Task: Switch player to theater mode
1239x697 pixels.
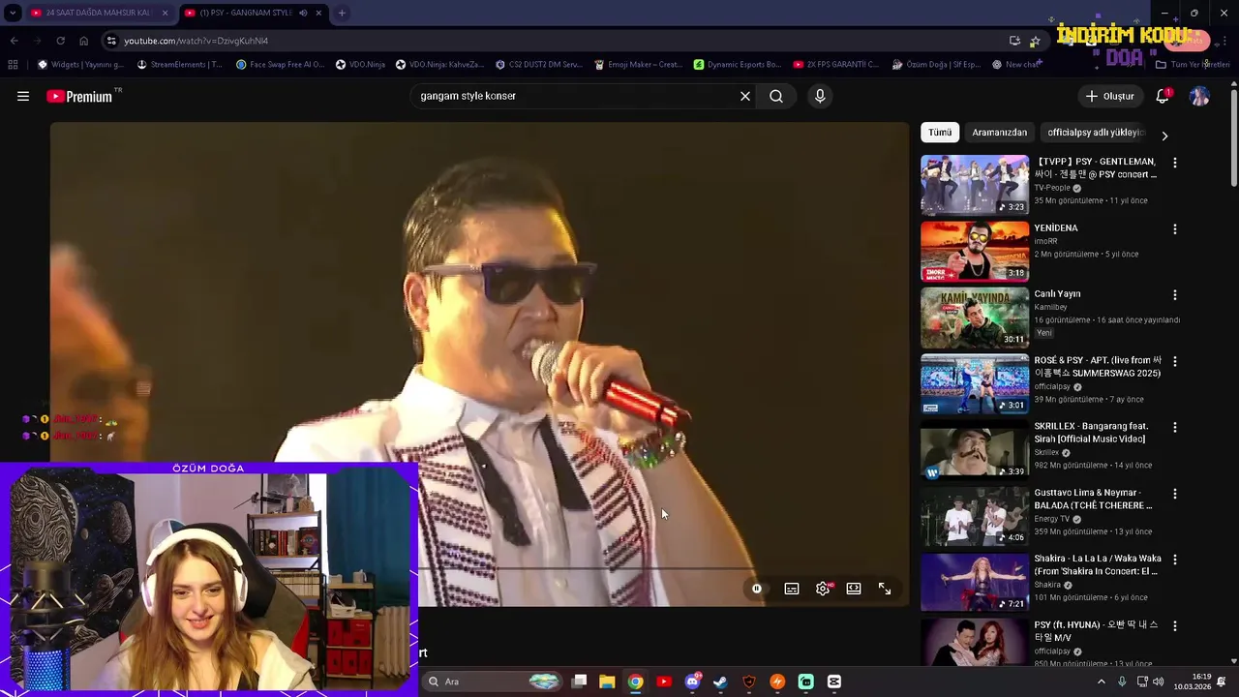Action: click(854, 589)
